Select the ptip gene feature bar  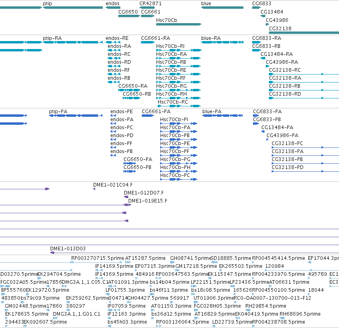point(73,8)
